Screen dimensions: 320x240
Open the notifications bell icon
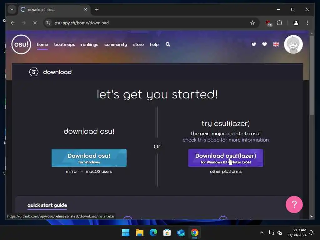click(311, 232)
